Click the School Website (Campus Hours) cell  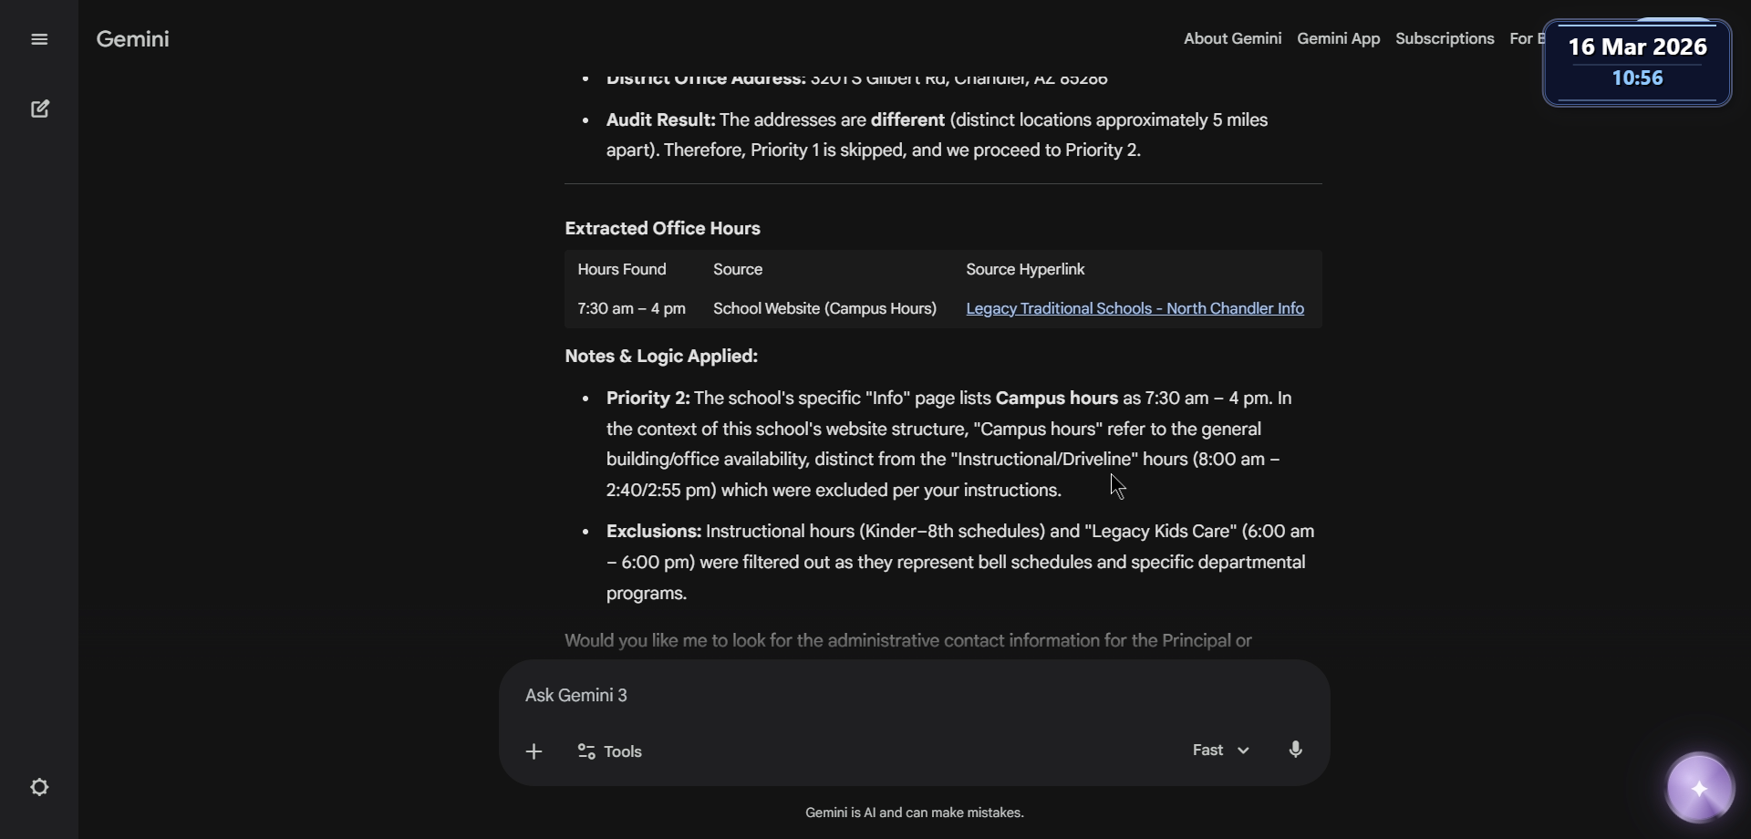point(824,308)
